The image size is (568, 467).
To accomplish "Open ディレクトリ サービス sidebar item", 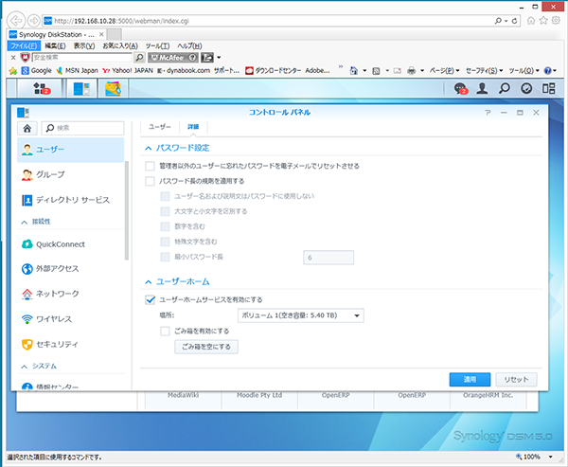I will pyautogui.click(x=71, y=200).
